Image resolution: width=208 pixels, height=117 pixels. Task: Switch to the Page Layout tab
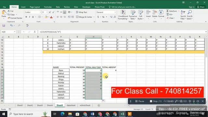(x=35, y=7)
